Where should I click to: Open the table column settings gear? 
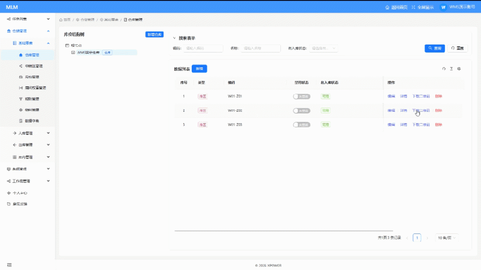[459, 69]
